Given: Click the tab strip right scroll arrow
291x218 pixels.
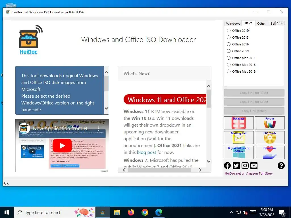Looking at the screenshot, I should coord(282,23).
